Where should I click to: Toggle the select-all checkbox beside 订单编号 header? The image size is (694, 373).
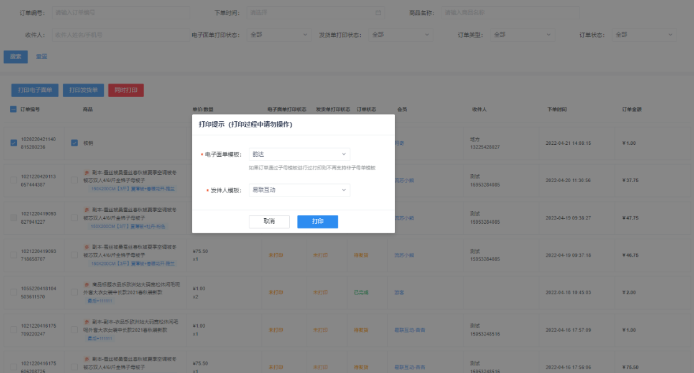14,109
